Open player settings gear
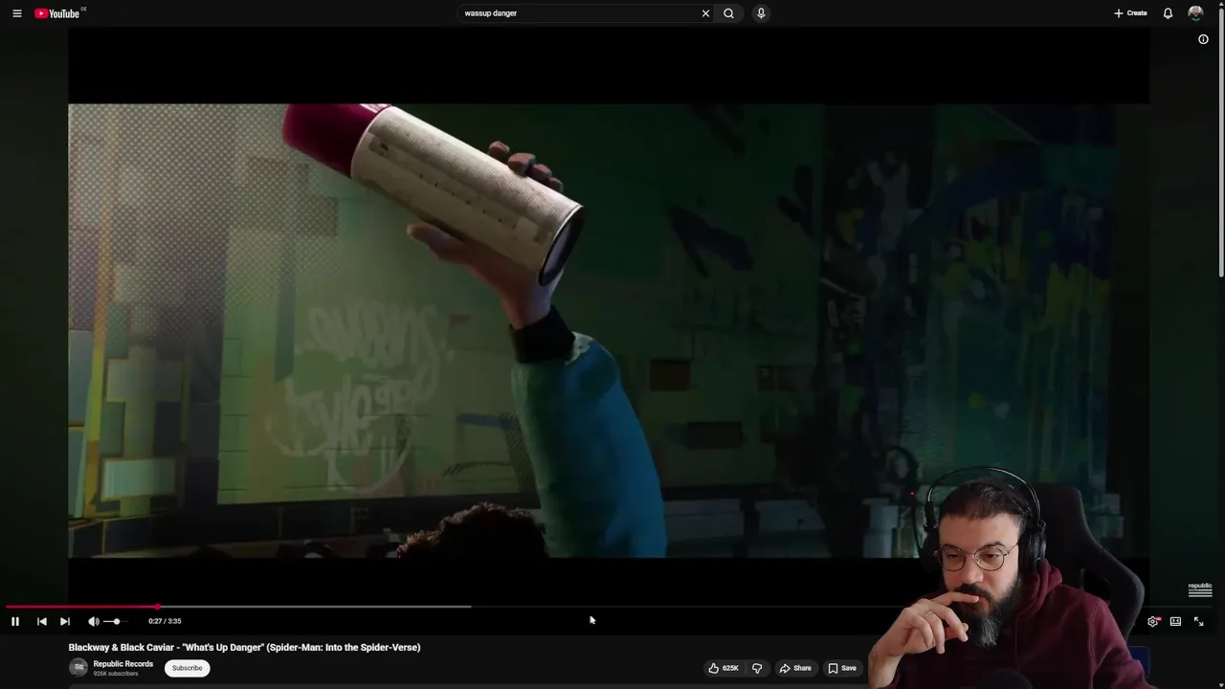The image size is (1225, 689). (x=1153, y=621)
